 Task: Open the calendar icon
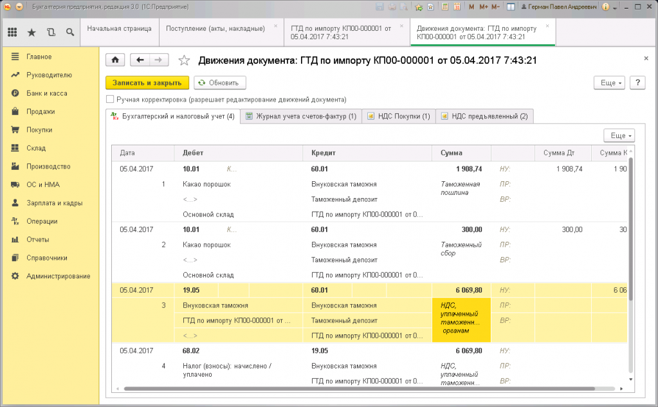[x=457, y=6]
